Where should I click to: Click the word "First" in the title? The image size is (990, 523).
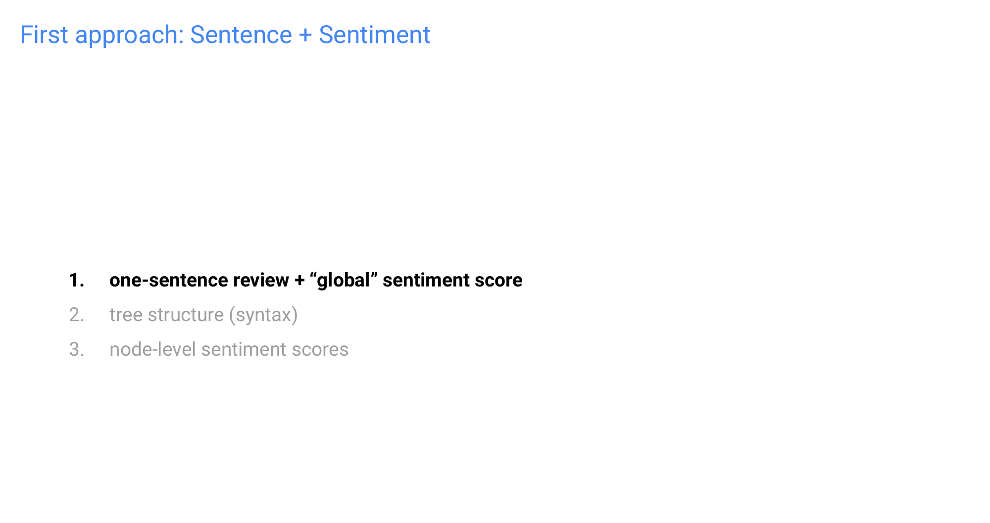pyautogui.click(x=44, y=35)
